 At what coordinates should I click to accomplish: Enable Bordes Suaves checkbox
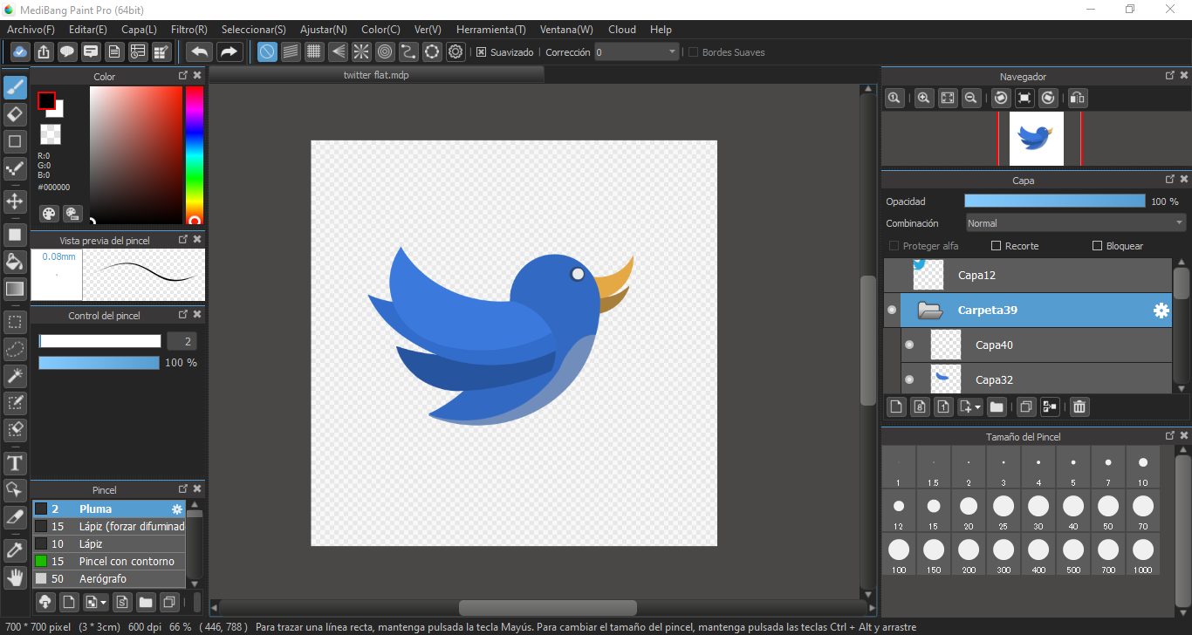(x=694, y=52)
